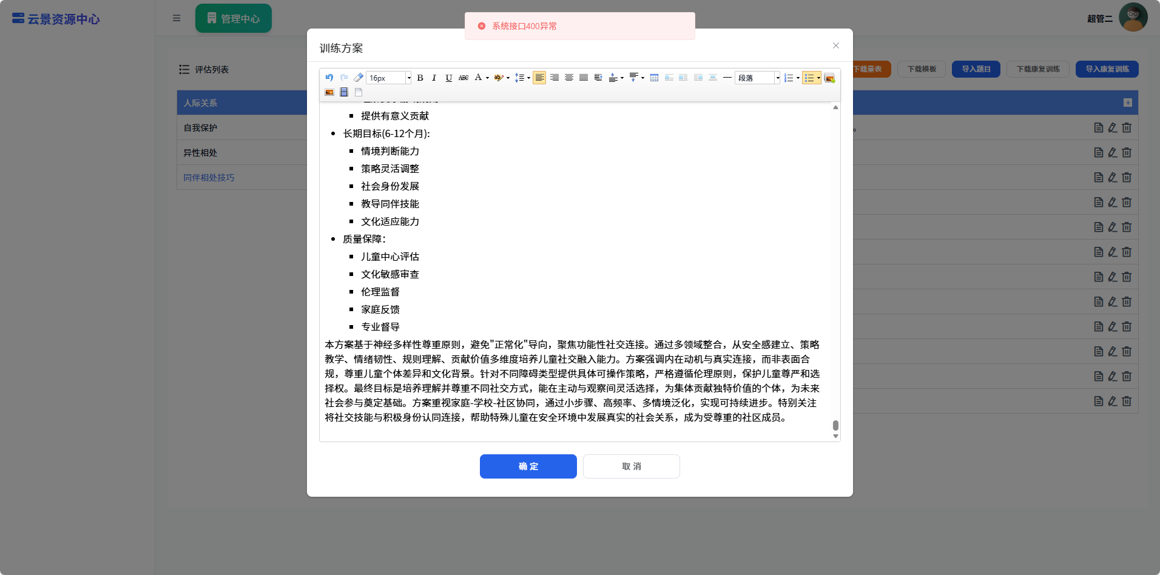Toggle italic formatting

pyautogui.click(x=434, y=78)
